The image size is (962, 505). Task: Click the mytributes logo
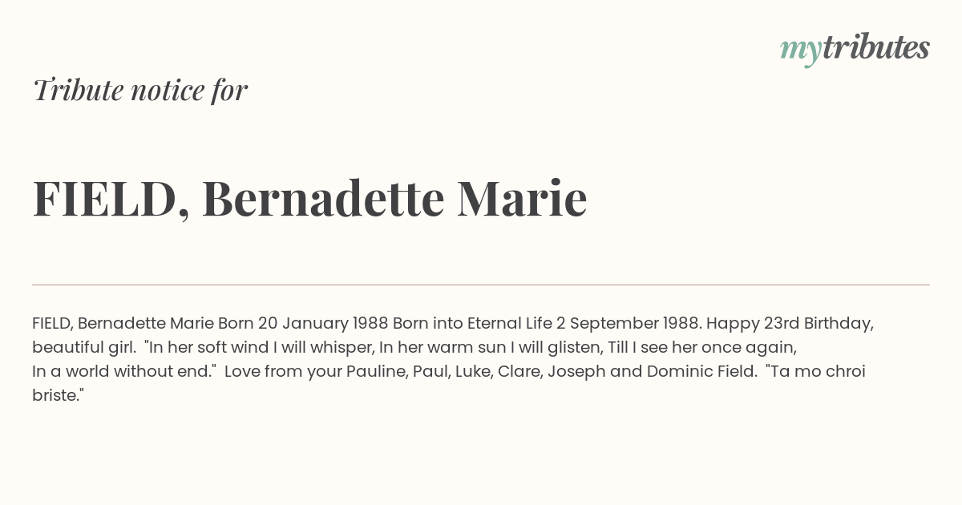tap(855, 49)
